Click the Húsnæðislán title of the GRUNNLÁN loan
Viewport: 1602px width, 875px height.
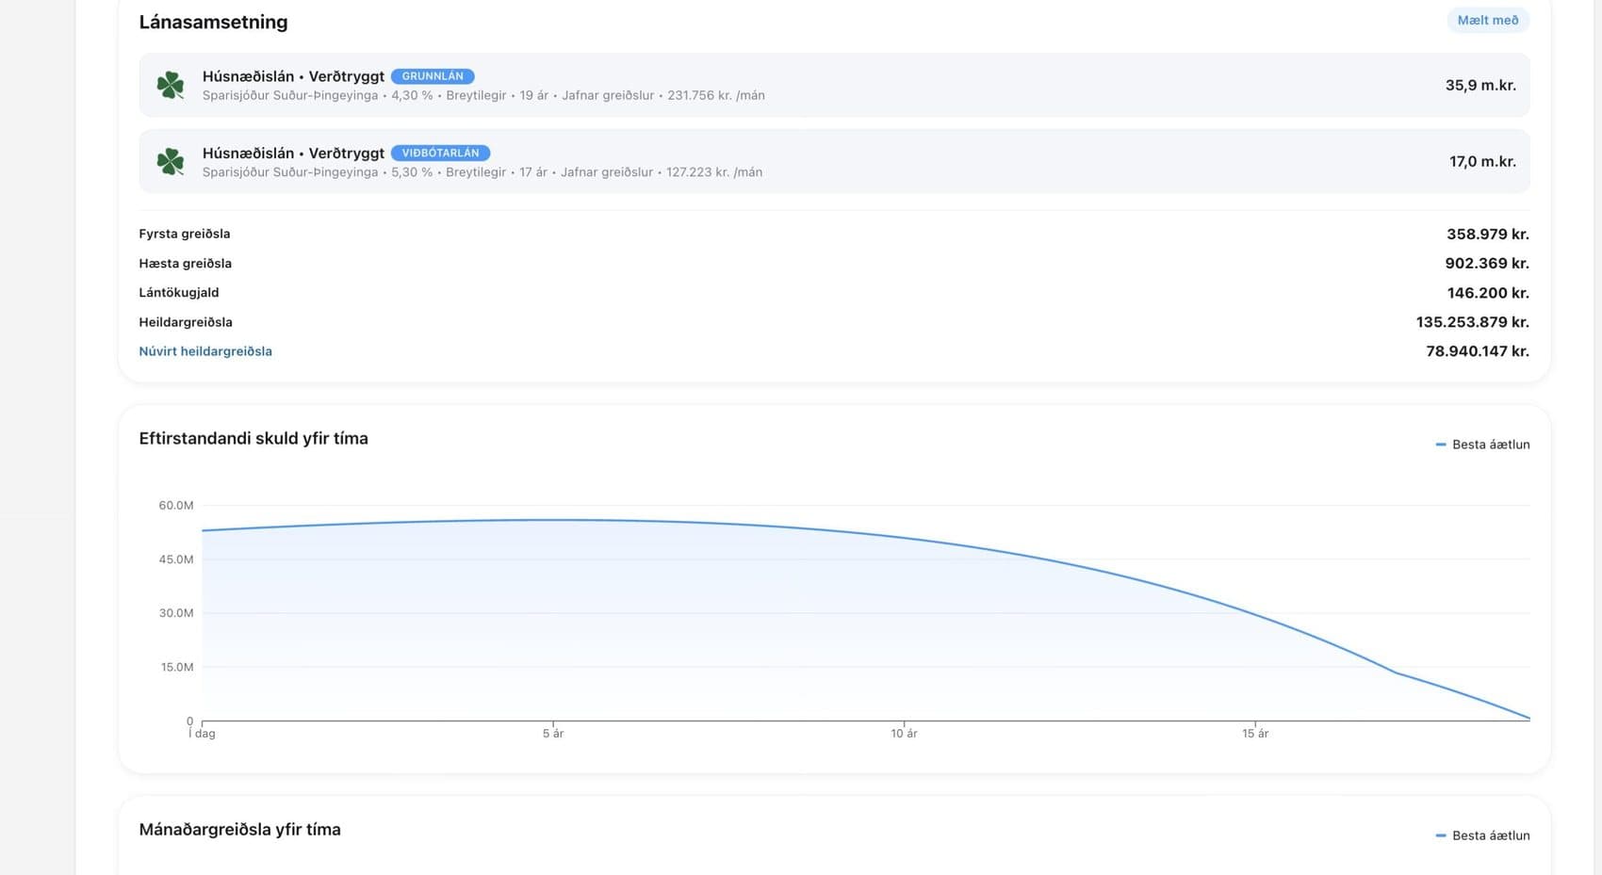click(x=293, y=76)
